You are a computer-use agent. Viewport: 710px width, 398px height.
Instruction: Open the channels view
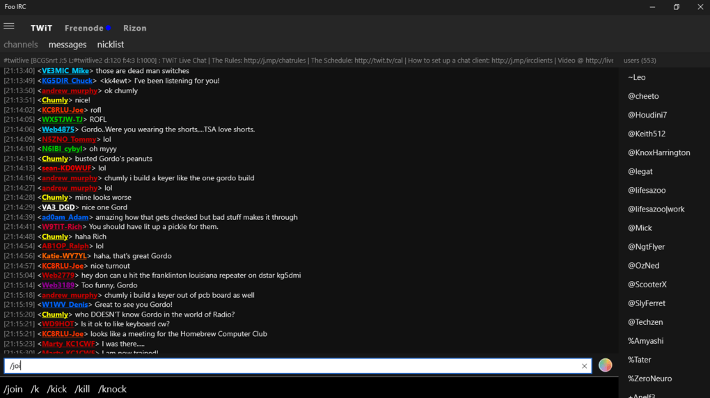pyautogui.click(x=21, y=45)
